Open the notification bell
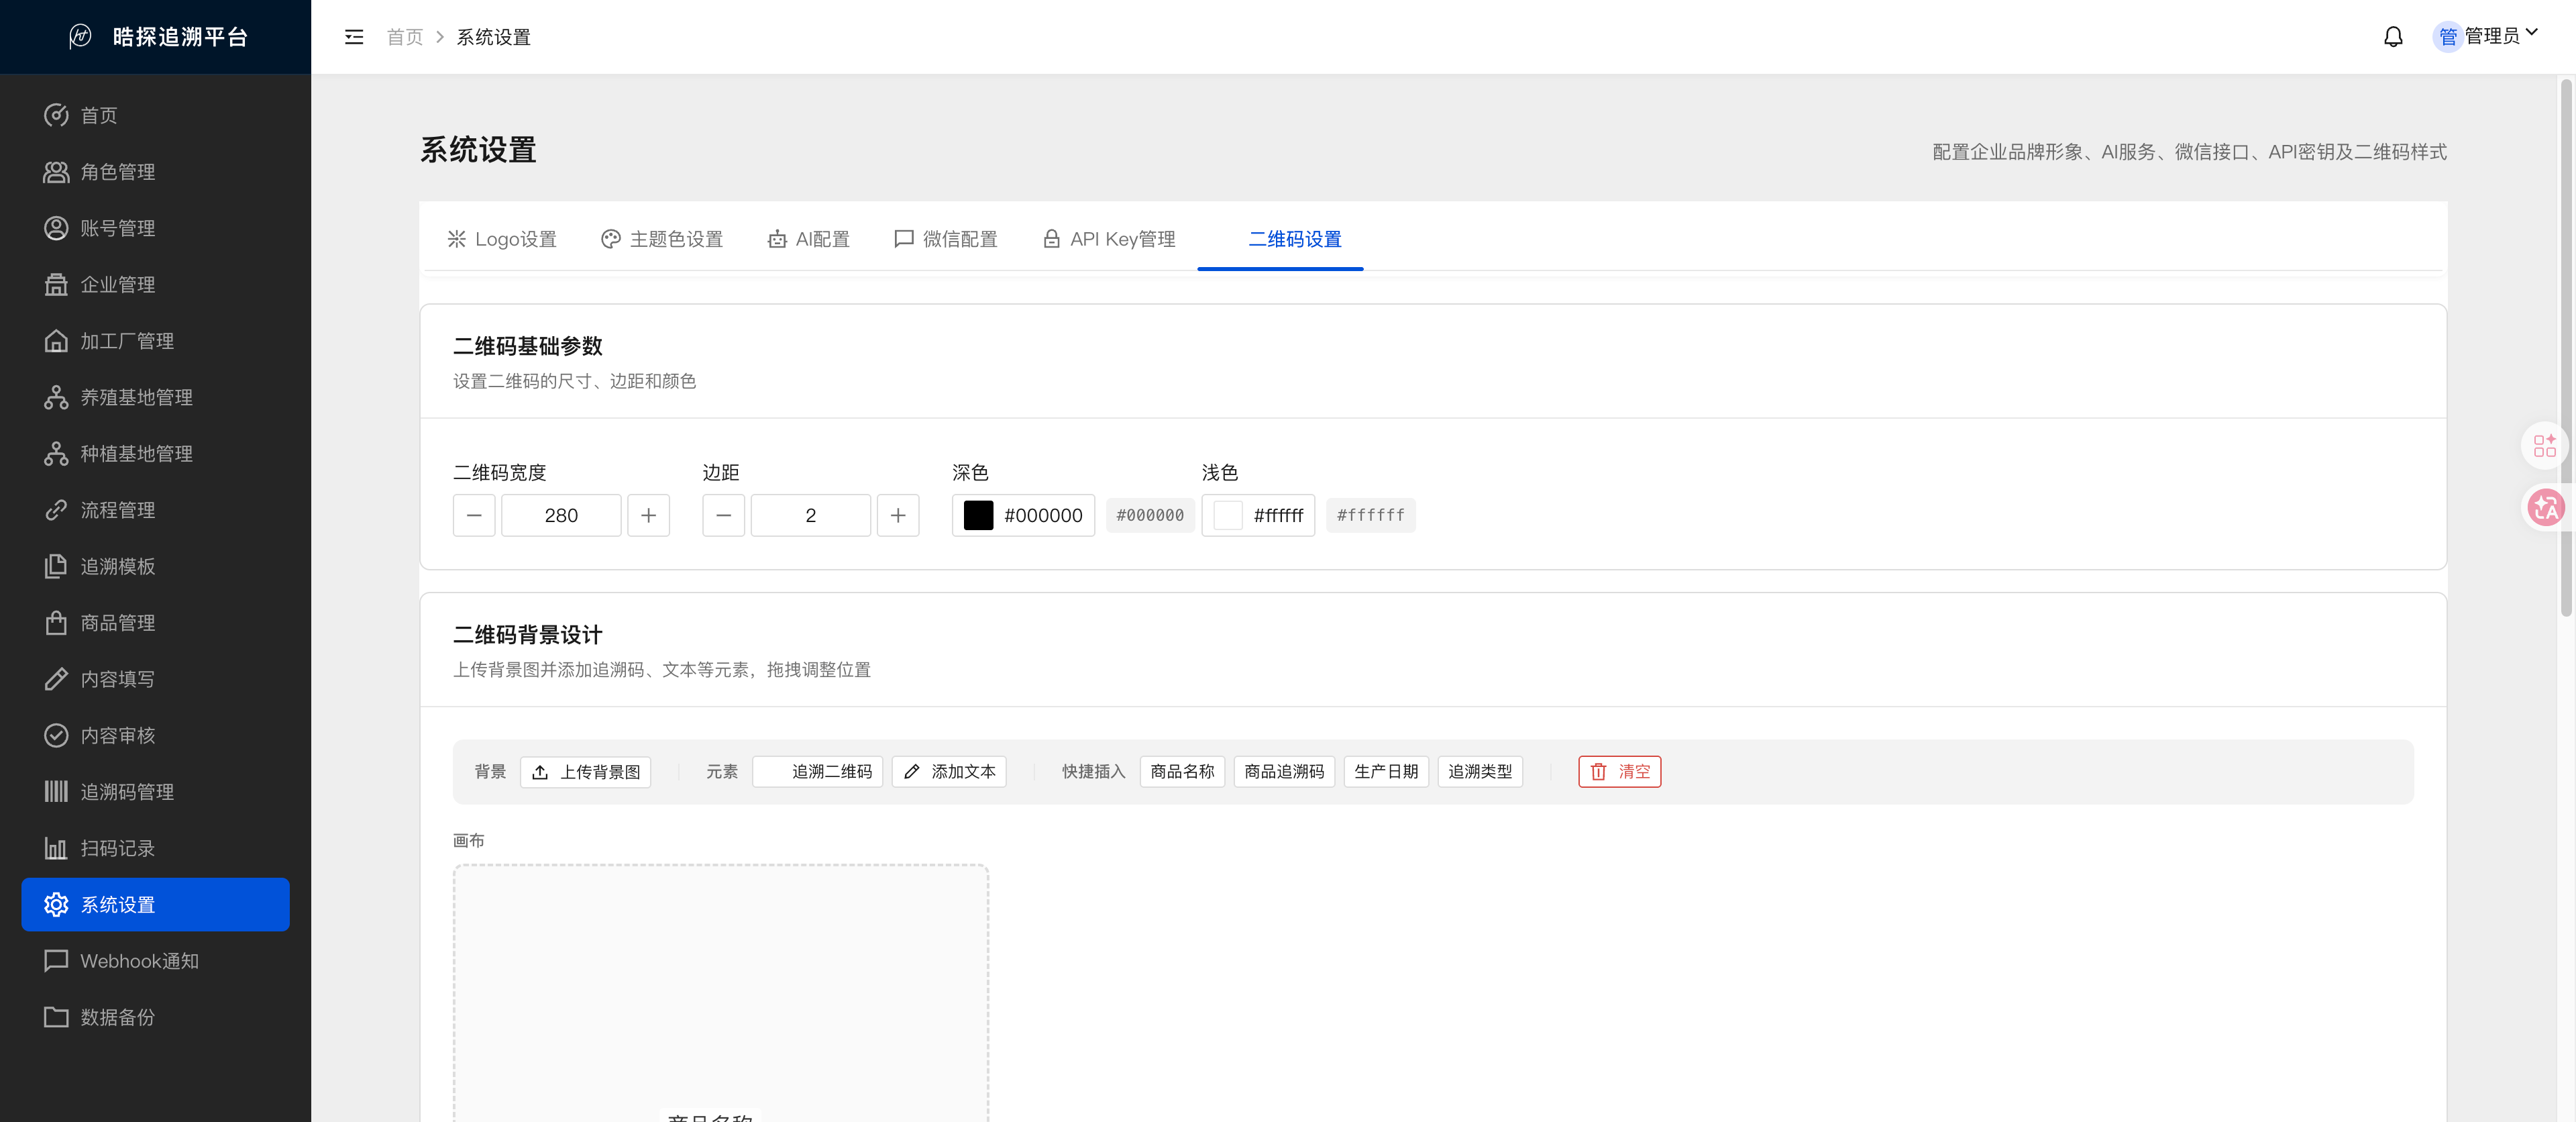This screenshot has width=2576, height=1122. click(2393, 37)
